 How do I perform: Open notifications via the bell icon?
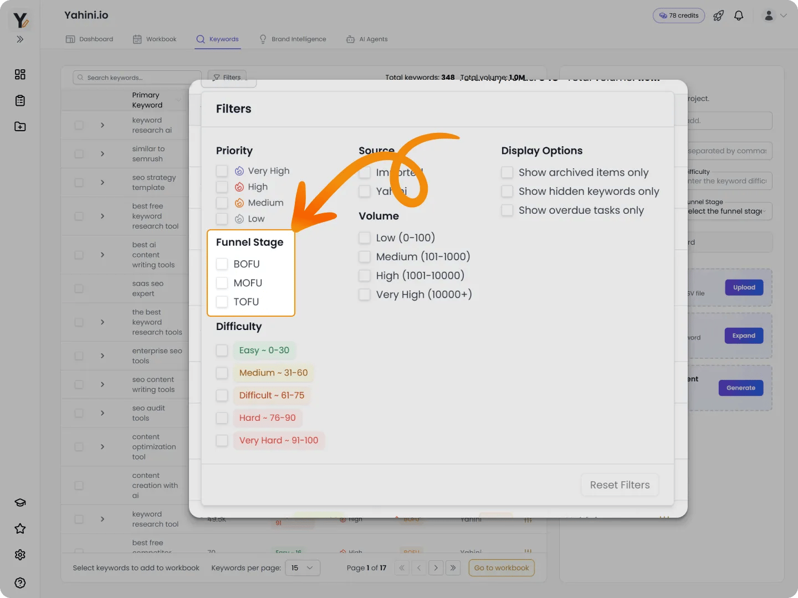(x=739, y=16)
